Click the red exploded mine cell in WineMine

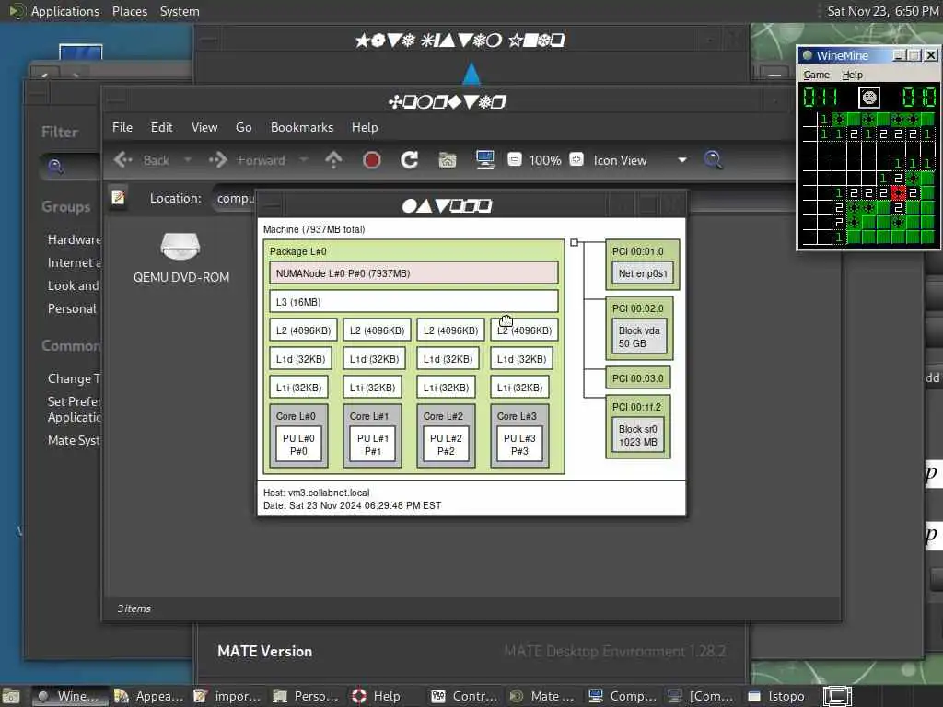pos(899,193)
